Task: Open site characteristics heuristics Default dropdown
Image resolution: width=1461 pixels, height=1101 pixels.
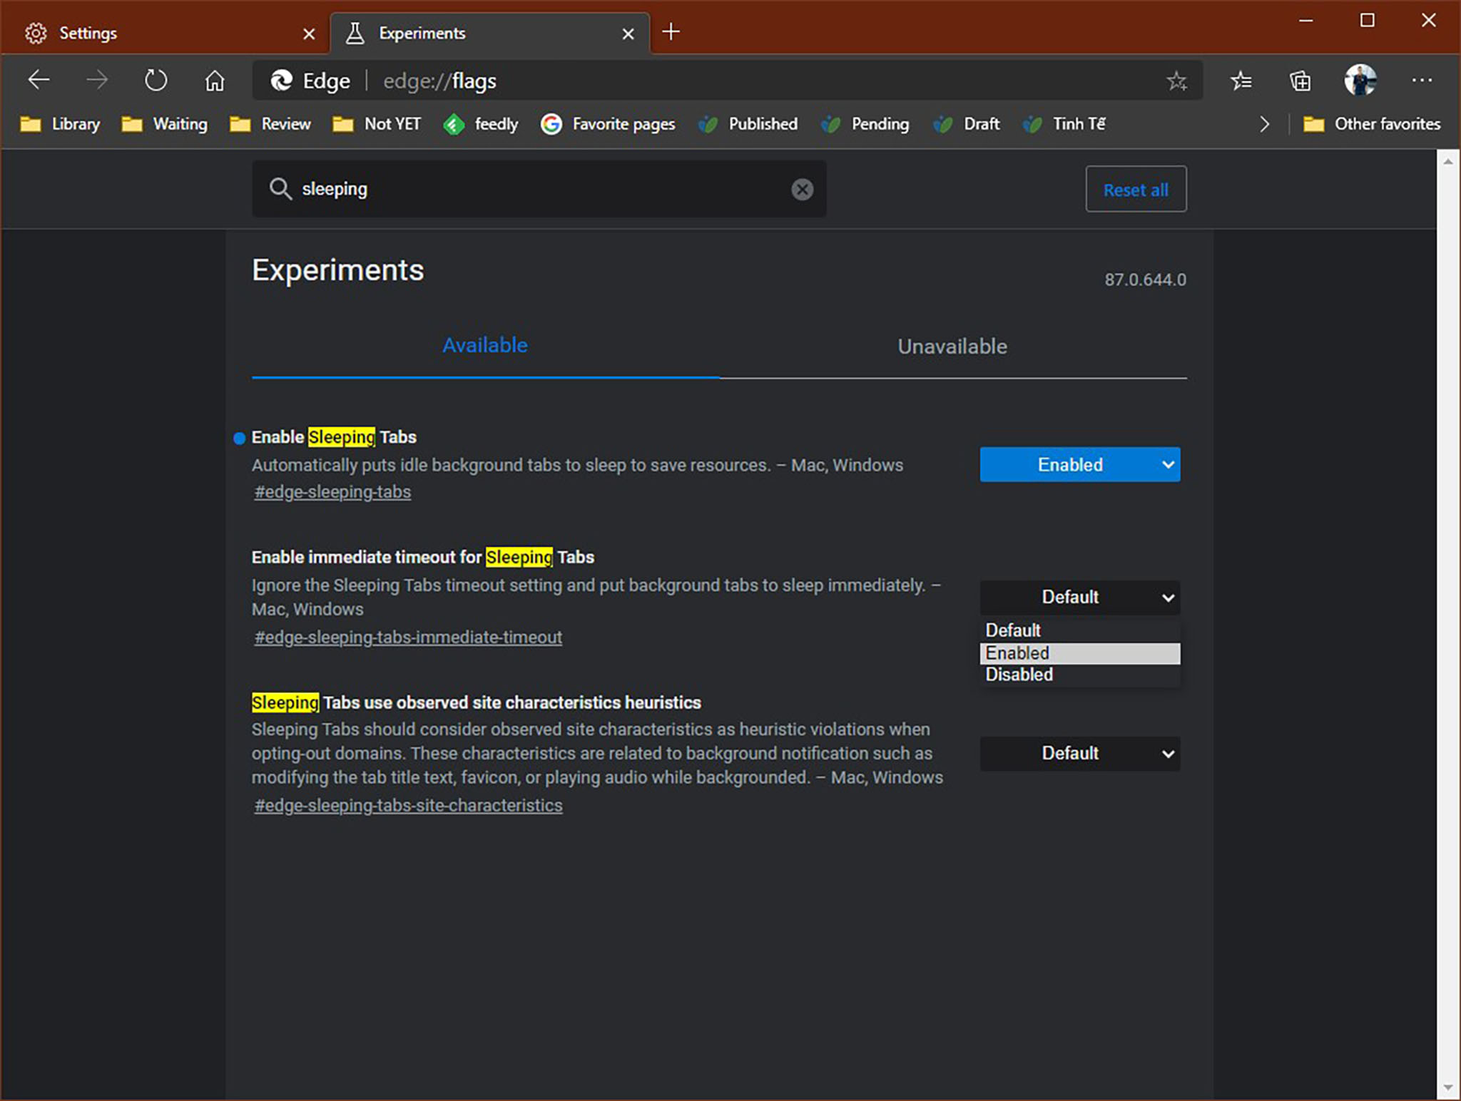Action: pyautogui.click(x=1079, y=753)
